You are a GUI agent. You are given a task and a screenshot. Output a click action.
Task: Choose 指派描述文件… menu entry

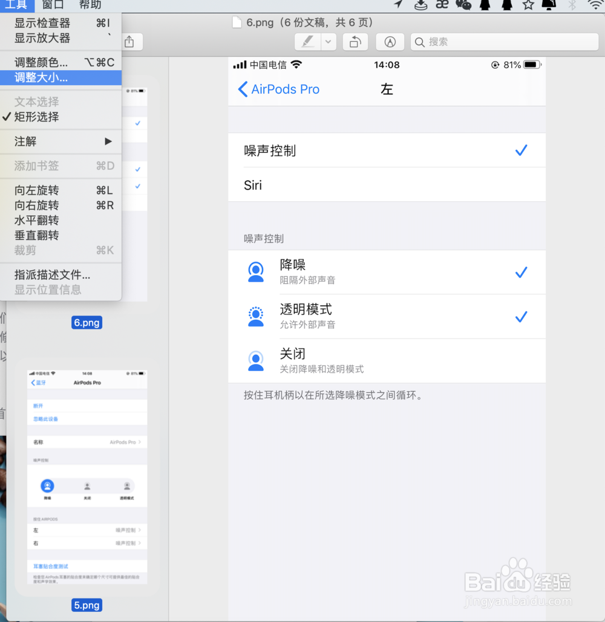60,274
